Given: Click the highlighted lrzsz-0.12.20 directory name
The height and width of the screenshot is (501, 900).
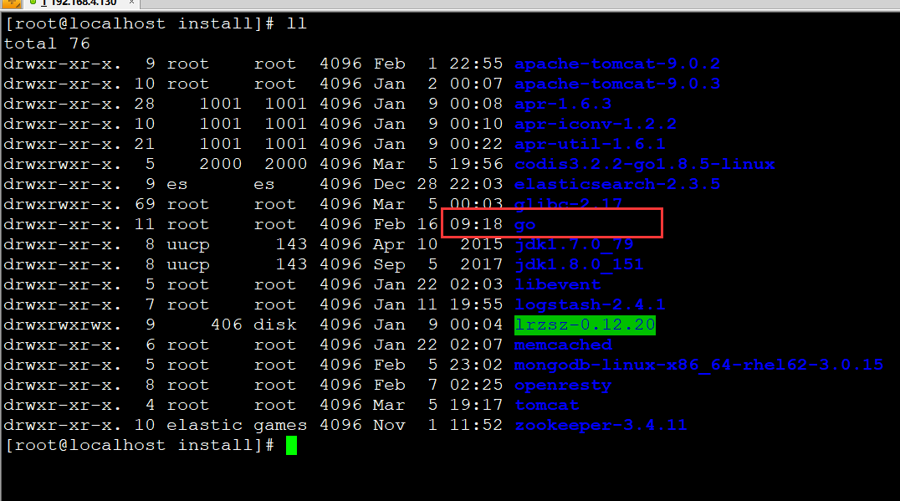Looking at the screenshot, I should tap(585, 325).
